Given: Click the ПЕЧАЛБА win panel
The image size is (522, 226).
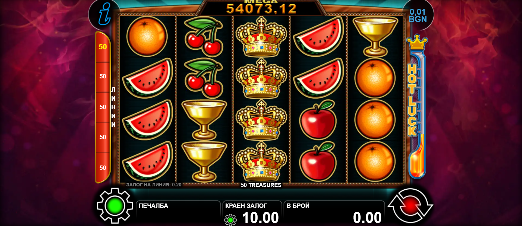Looking at the screenshot, I should [178, 213].
